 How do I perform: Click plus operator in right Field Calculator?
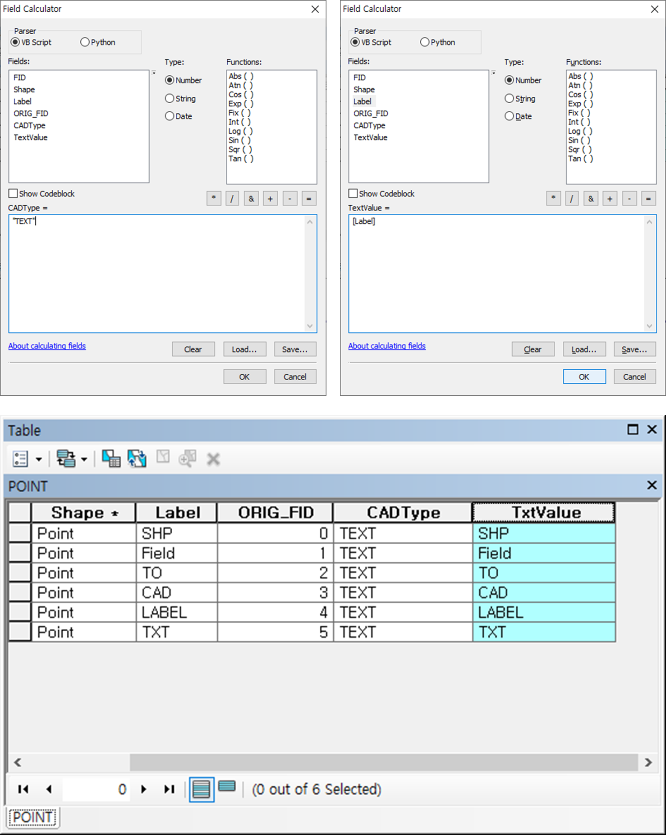tap(610, 198)
